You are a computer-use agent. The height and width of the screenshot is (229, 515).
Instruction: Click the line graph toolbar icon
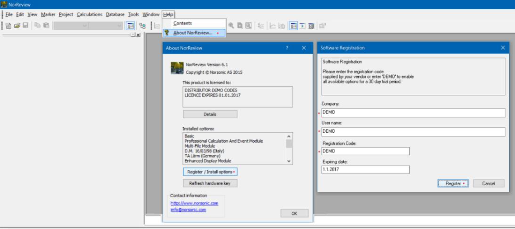pyautogui.click(x=273, y=26)
